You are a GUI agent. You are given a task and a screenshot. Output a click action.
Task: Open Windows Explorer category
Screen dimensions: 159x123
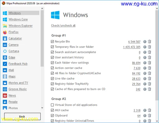20,26
